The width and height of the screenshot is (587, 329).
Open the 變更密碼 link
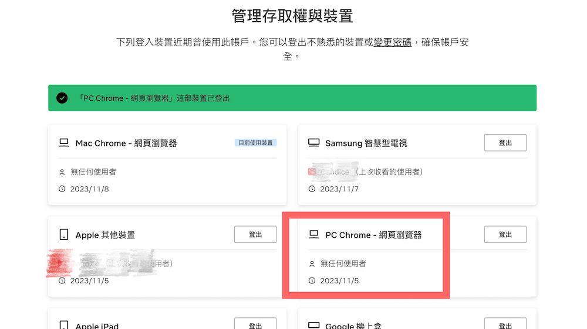(x=393, y=43)
